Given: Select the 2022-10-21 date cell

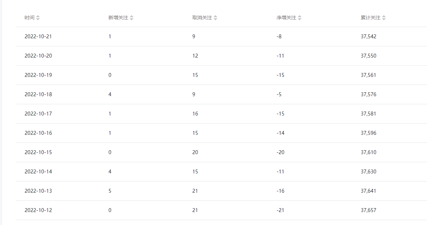Looking at the screenshot, I should (38, 37).
